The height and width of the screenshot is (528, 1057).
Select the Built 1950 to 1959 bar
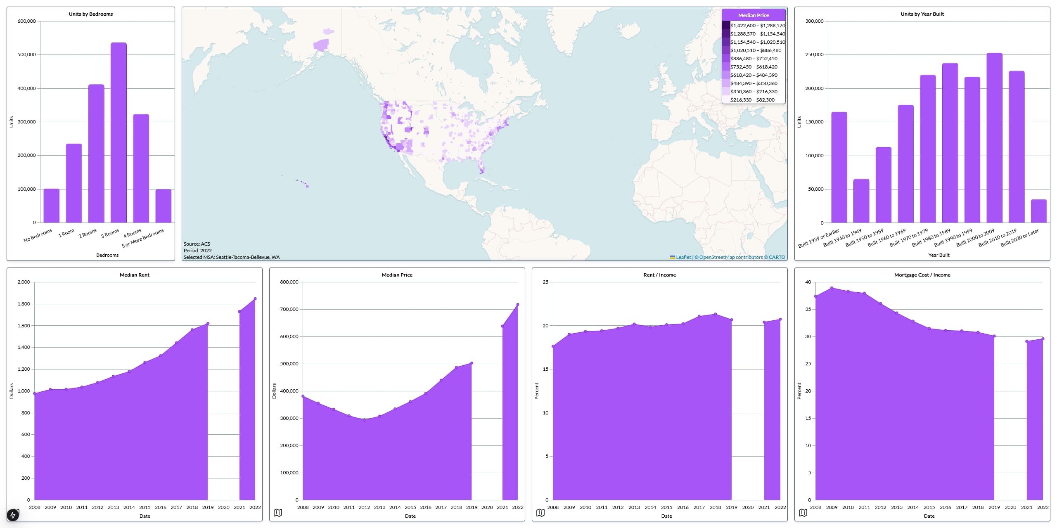884,185
